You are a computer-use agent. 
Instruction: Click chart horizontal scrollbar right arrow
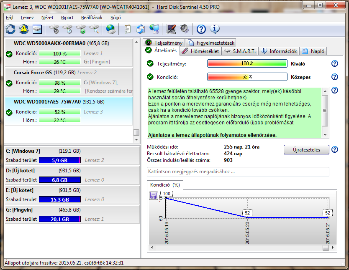point(333,247)
